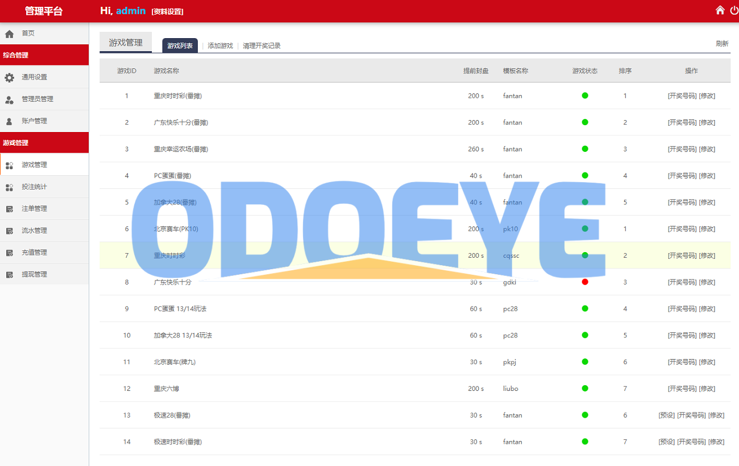Click green status dot for 重庆时时彩(番摊)
This screenshot has height=466, width=739.
(x=585, y=96)
